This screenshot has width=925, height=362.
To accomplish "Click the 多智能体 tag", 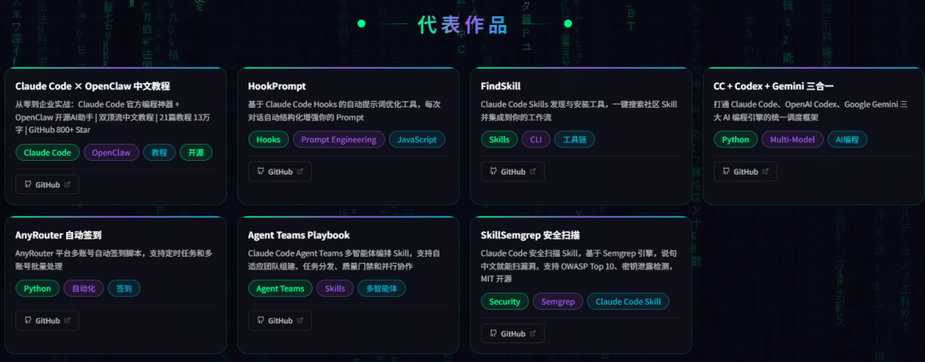I will 382,289.
